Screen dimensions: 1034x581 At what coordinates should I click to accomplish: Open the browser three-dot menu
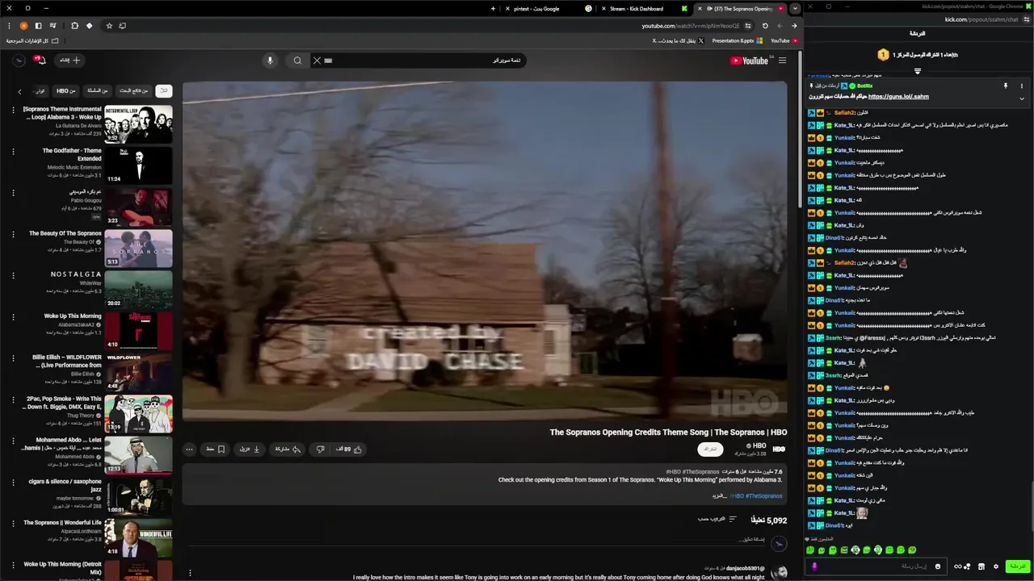click(9, 26)
